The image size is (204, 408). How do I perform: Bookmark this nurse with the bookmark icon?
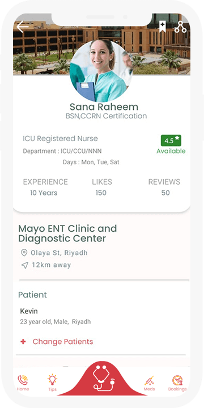(x=163, y=27)
